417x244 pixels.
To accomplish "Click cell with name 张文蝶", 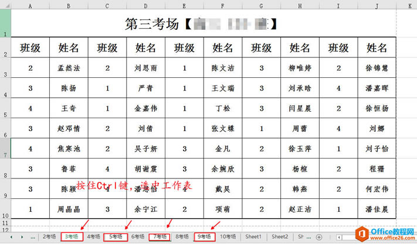I will [223, 128].
